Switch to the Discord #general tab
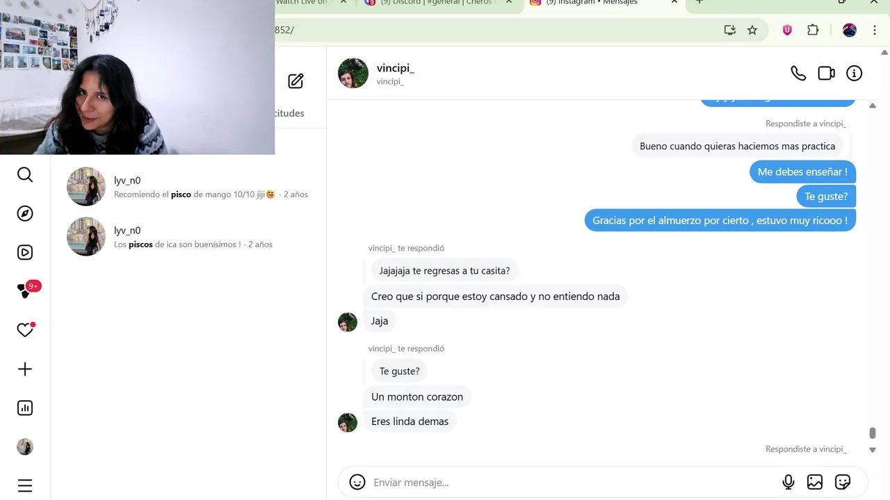Screen dimensions: 890x500 pyautogui.click(x=436, y=3)
